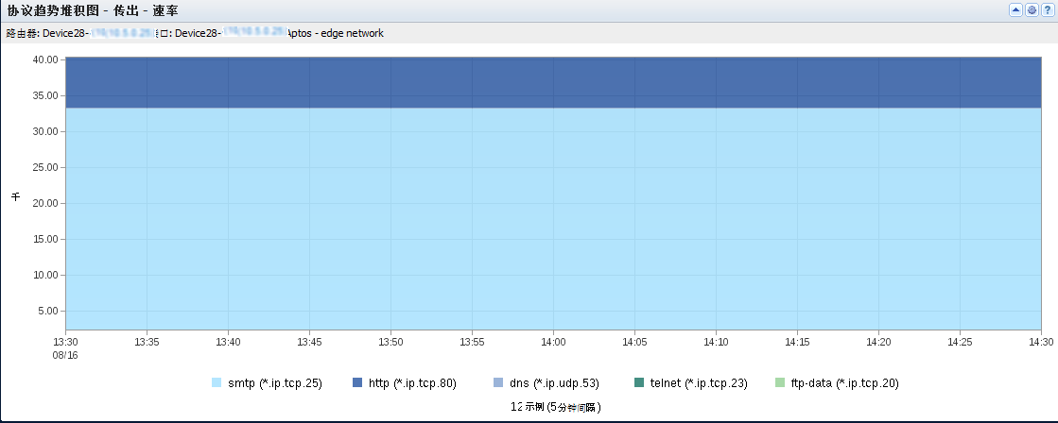
Task: Click the 14:05 time axis label
Action: [635, 342]
